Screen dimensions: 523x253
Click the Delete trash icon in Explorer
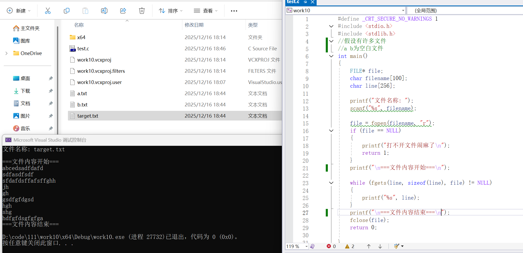pos(142,11)
